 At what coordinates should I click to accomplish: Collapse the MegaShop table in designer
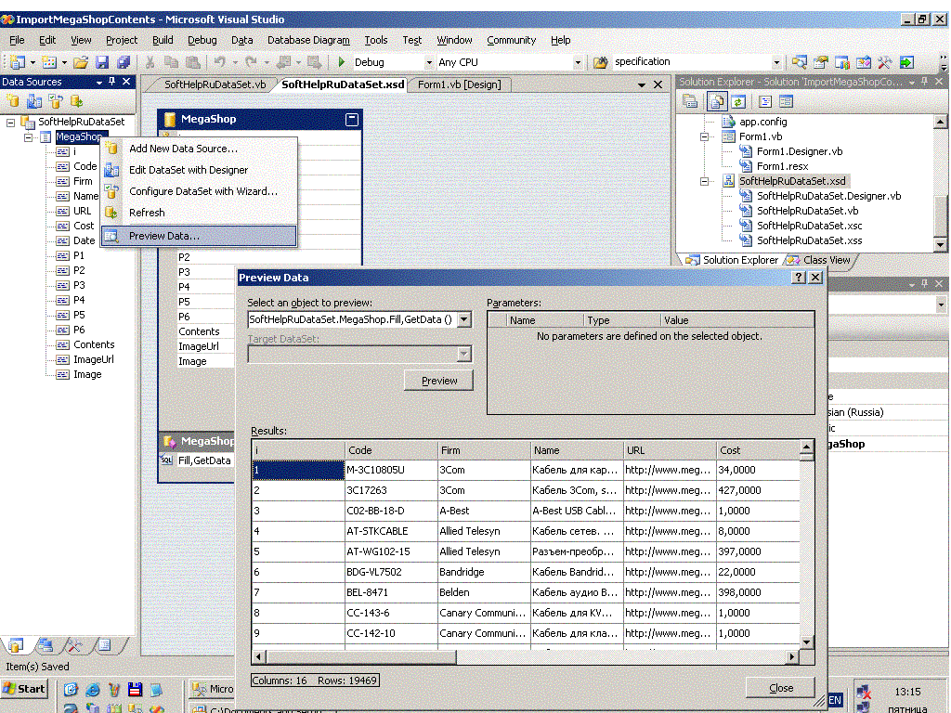coord(352,120)
